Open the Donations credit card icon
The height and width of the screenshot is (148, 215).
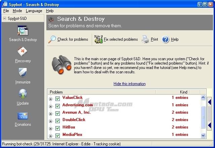23,116
